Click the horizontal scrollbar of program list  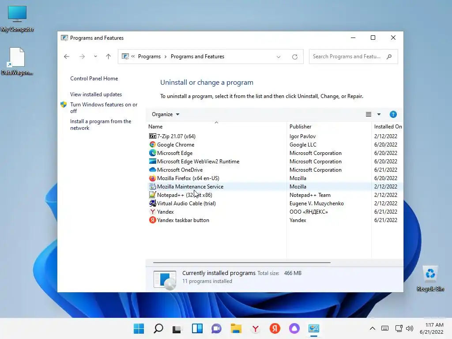pyautogui.click(x=241, y=263)
